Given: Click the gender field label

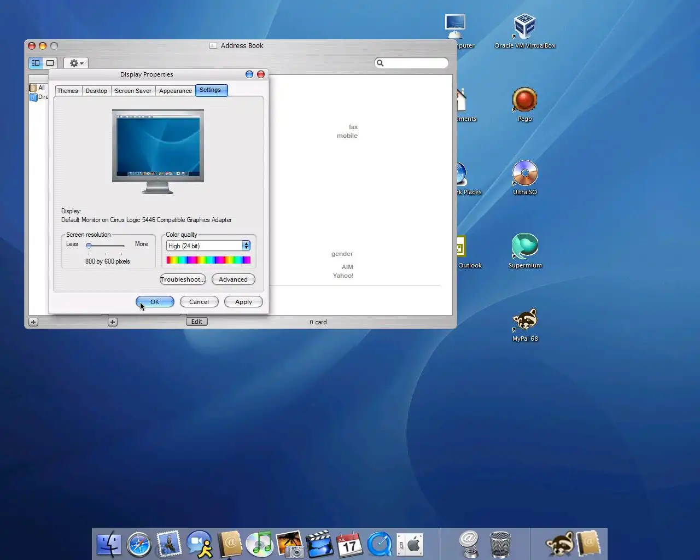Looking at the screenshot, I should point(342,254).
